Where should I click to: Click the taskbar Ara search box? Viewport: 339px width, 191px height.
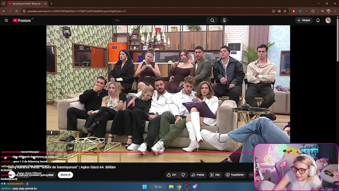tap(158, 187)
